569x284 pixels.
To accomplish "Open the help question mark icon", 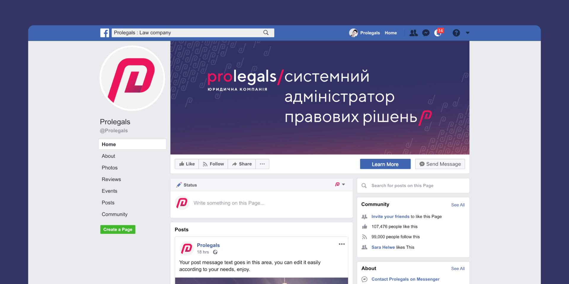I will point(456,33).
